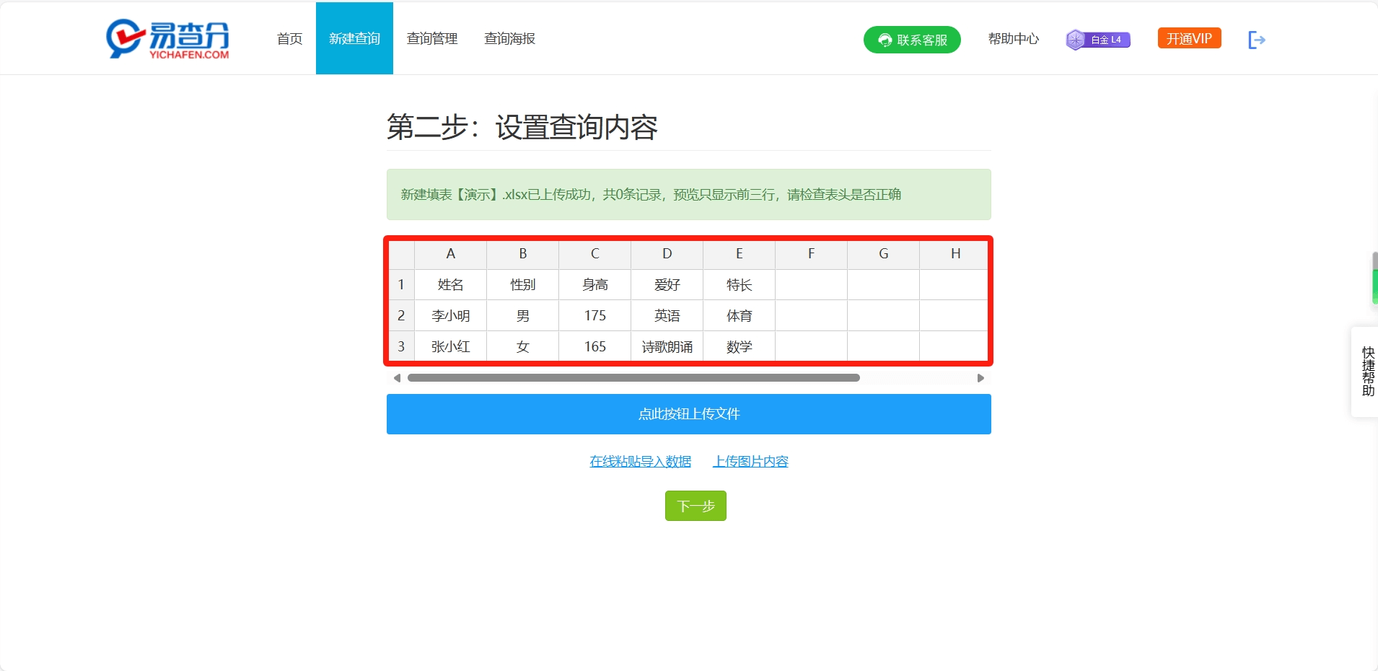Click the platinum L4 membership badge
The height and width of the screenshot is (671, 1378).
1098,40
